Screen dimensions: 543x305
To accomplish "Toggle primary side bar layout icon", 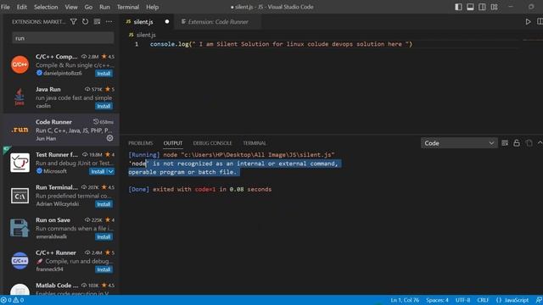I will coord(458,7).
